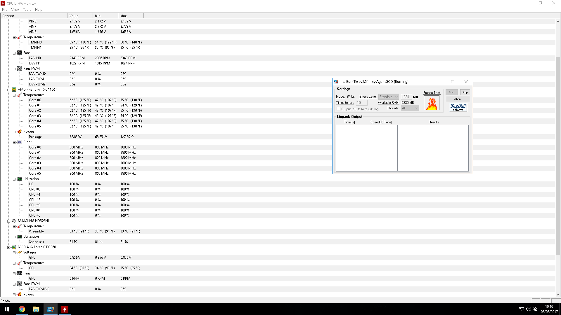This screenshot has width=561, height=315.
Task: Select the Package power row
Action: click(x=278, y=137)
